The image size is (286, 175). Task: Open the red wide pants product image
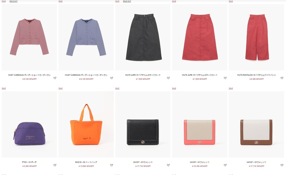coord(256,37)
